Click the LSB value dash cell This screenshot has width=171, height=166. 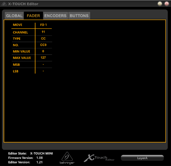(43, 71)
